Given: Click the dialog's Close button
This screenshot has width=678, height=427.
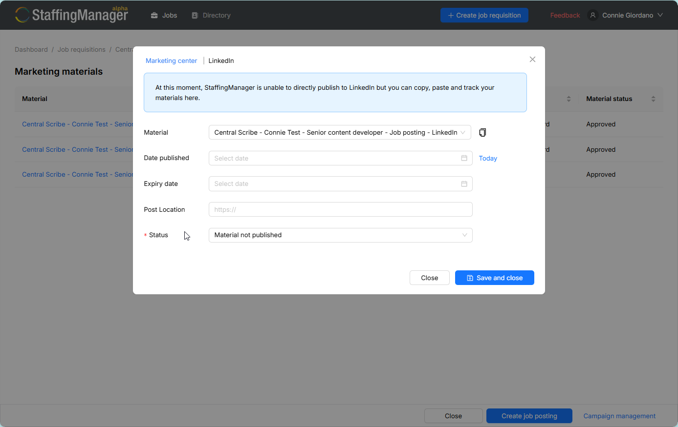Looking at the screenshot, I should [429, 278].
